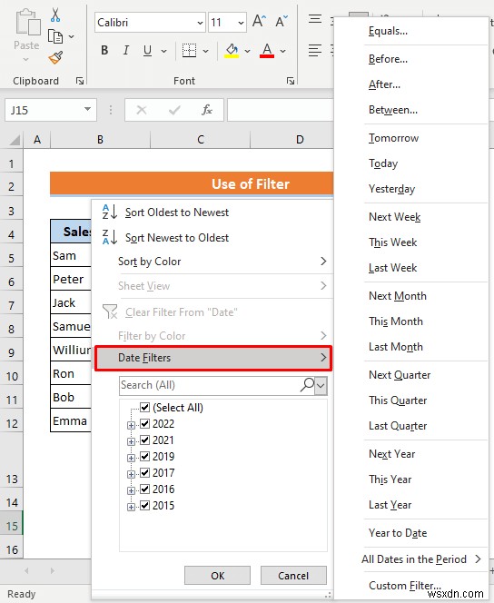494x603 pixels.
Task: Click the formula bar input area
Action: pos(280,111)
